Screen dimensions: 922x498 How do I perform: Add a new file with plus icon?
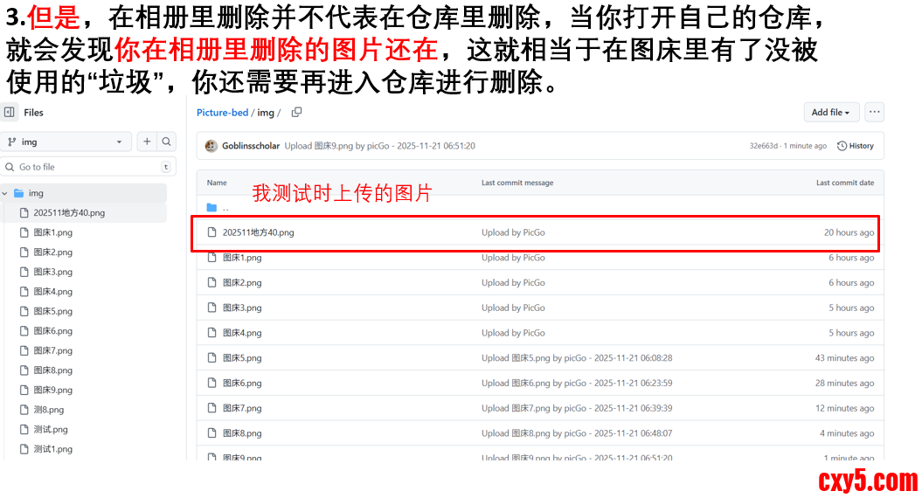coord(147,142)
